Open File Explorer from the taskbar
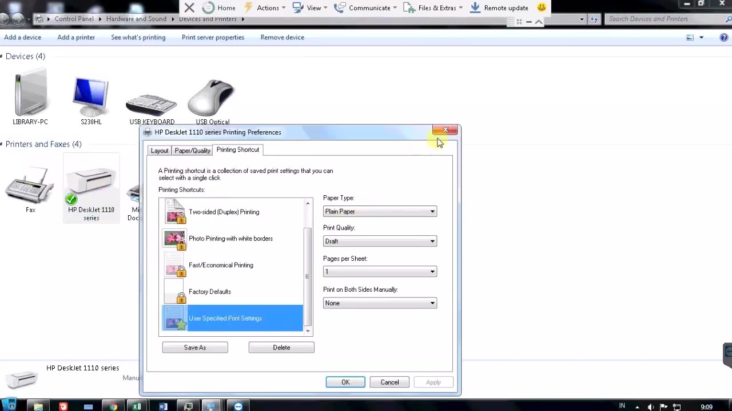Image resolution: width=732 pixels, height=411 pixels. tap(38, 406)
